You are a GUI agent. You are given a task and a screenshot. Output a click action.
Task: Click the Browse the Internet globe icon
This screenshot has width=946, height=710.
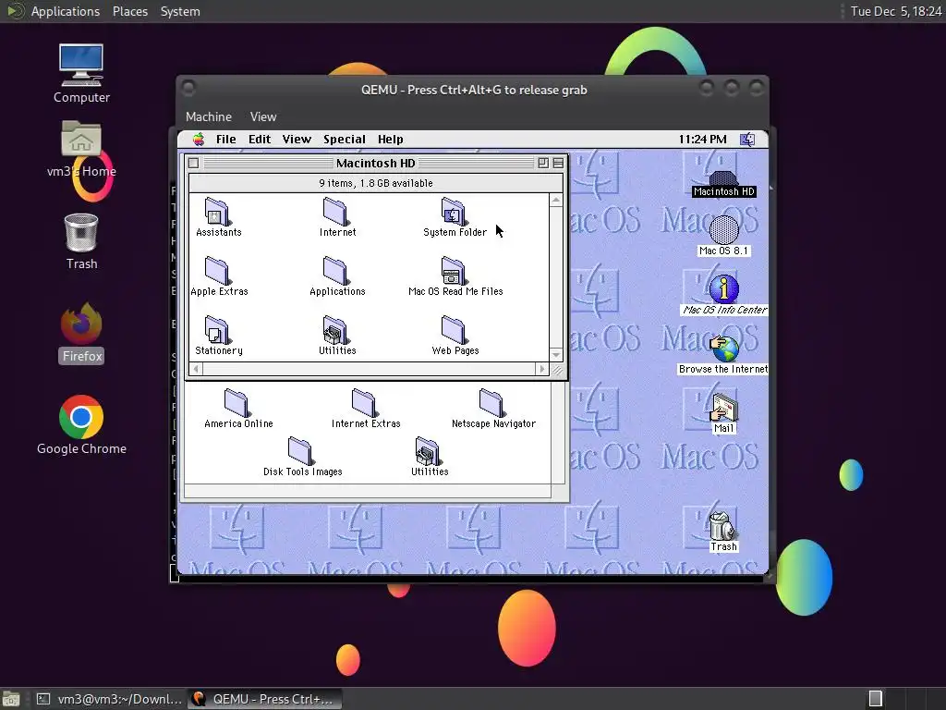click(724, 349)
